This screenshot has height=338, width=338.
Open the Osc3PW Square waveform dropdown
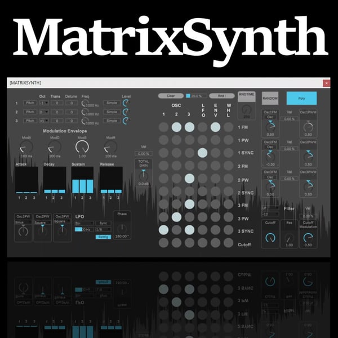(62, 221)
